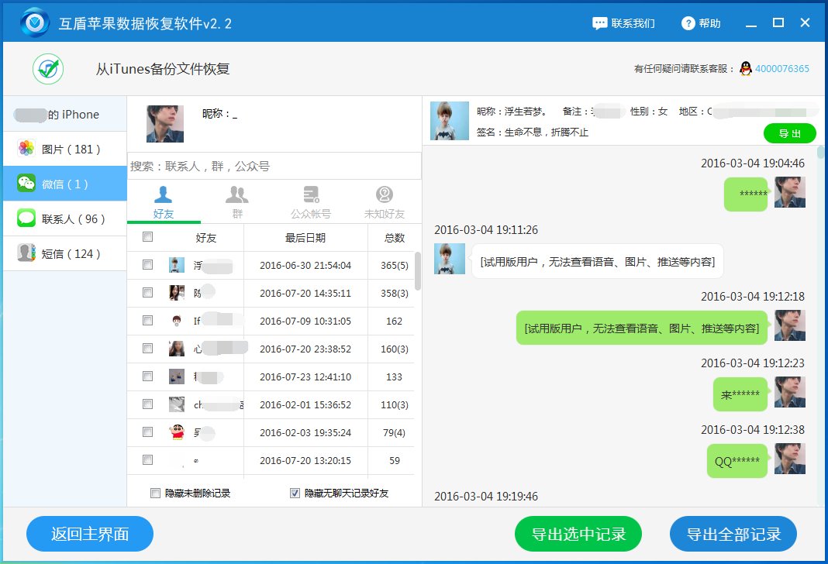Switch to the 好友 tab
The width and height of the screenshot is (828, 564).
coord(164,202)
